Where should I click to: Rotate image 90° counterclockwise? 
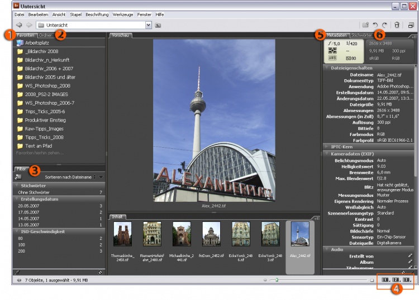[x=377, y=25]
